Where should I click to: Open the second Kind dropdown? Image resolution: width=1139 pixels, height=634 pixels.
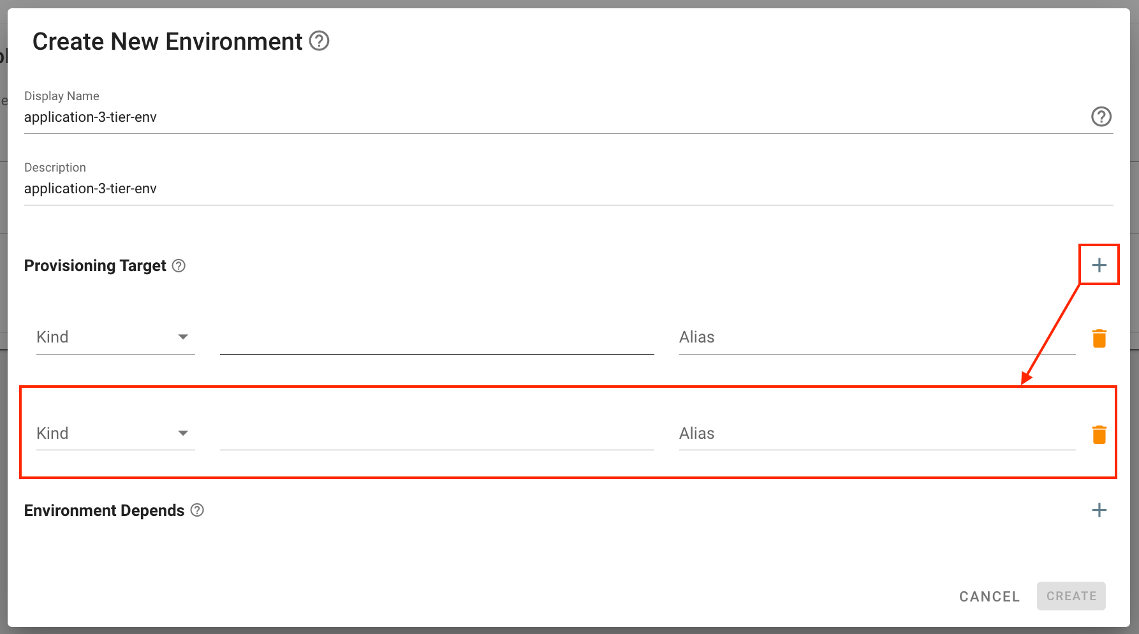pyautogui.click(x=108, y=434)
